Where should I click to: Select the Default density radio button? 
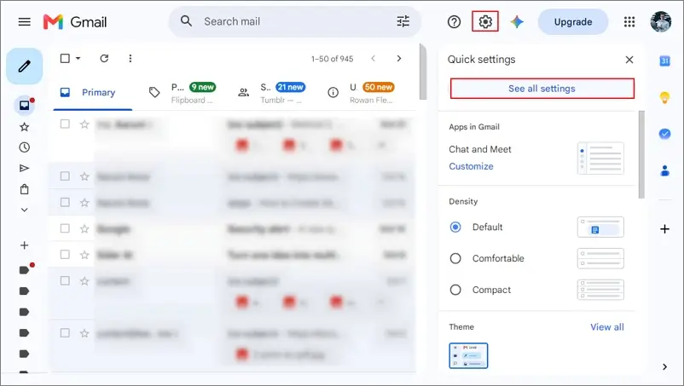pyautogui.click(x=455, y=227)
